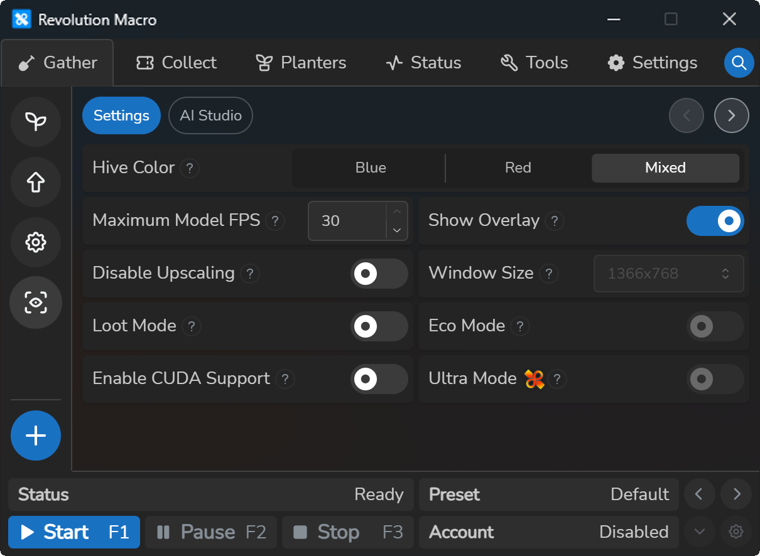Viewport: 760px width, 556px height.
Task: Toggle the Enable CUDA Support switch
Action: [379, 379]
